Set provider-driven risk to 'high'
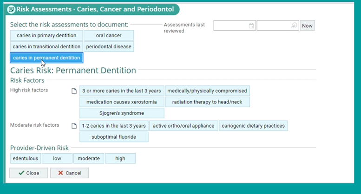Image resolution: width=361 pixels, height=194 pixels. (120, 158)
